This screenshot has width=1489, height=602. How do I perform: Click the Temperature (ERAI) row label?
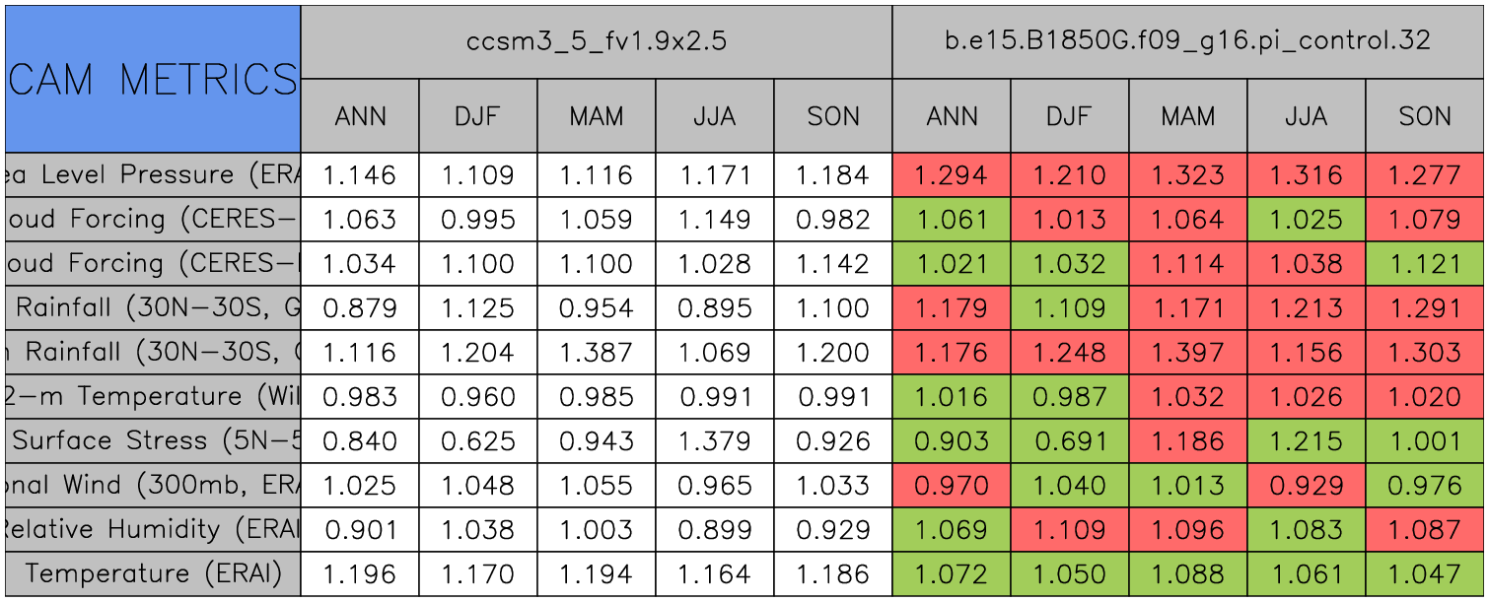pos(152,574)
